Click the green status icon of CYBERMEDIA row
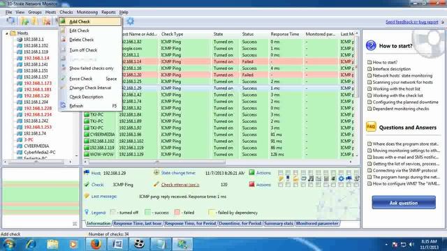 pos(87,135)
